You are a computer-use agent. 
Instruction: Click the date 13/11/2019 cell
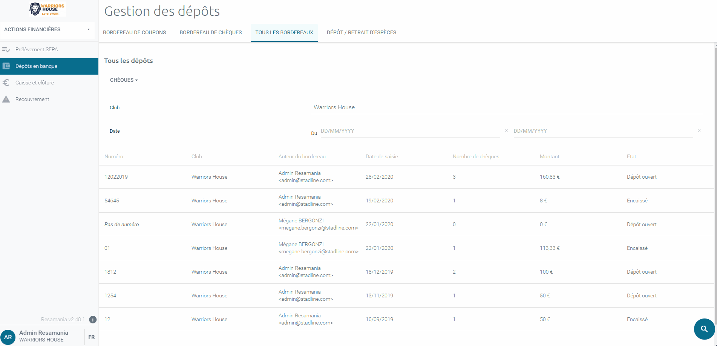point(379,295)
